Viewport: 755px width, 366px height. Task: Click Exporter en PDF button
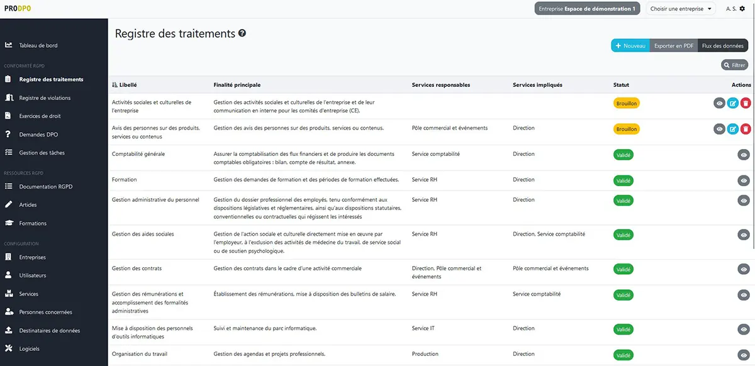[x=673, y=46]
